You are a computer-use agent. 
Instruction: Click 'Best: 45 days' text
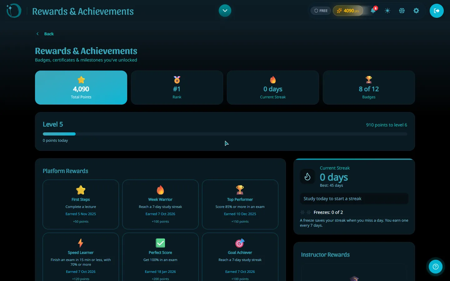click(331, 185)
